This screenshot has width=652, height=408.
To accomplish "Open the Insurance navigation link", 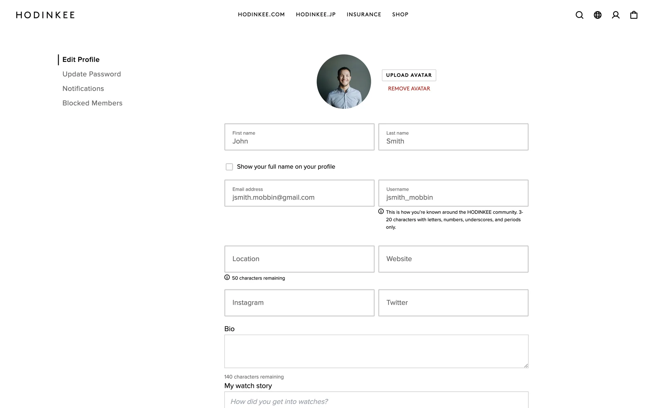I will pos(364,15).
